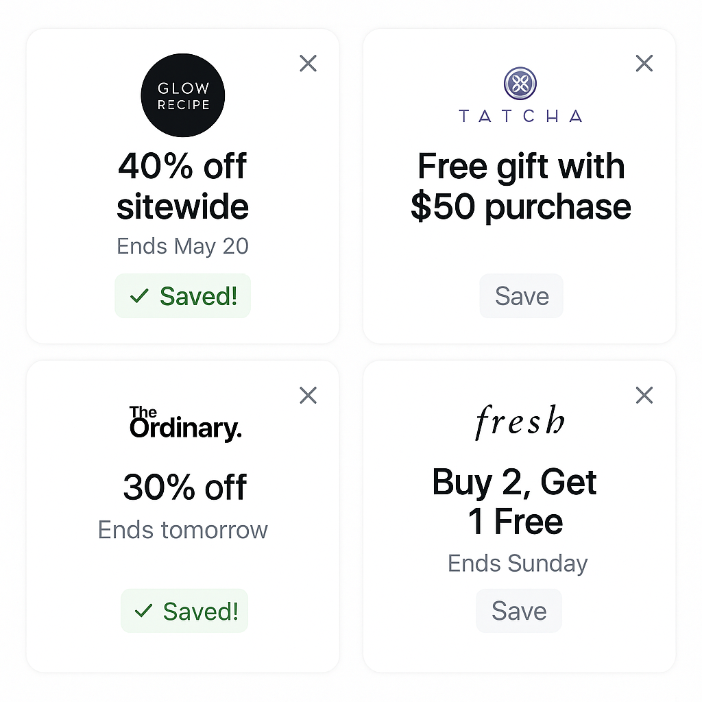The height and width of the screenshot is (702, 702).
Task: Close The Ordinary 30% off card
Action: coord(308,396)
